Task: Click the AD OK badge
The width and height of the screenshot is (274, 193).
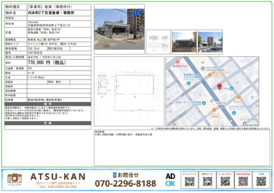Action: (x=170, y=180)
